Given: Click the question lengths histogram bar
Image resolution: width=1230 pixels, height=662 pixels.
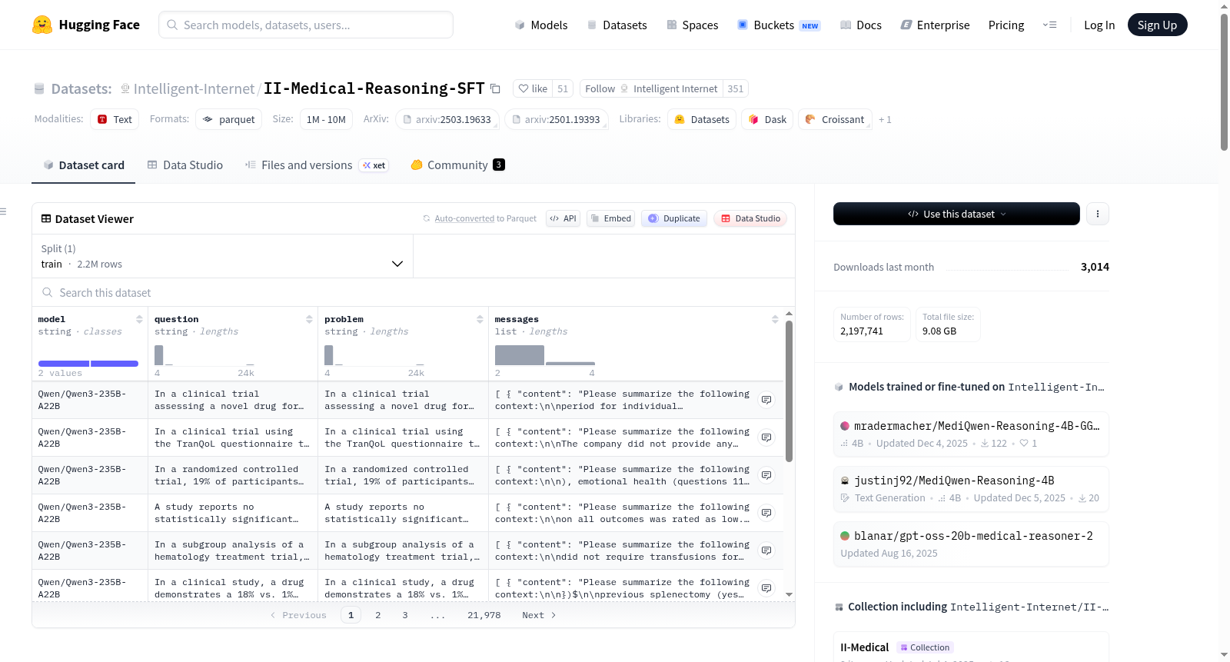Looking at the screenshot, I should pyautogui.click(x=159, y=354).
